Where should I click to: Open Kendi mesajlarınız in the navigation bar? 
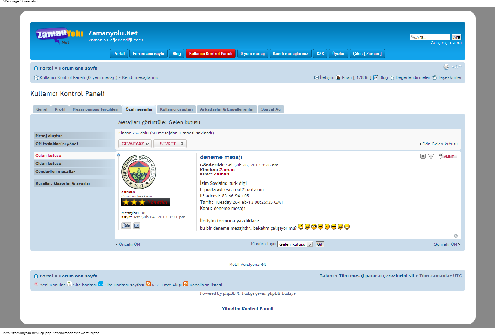(290, 54)
